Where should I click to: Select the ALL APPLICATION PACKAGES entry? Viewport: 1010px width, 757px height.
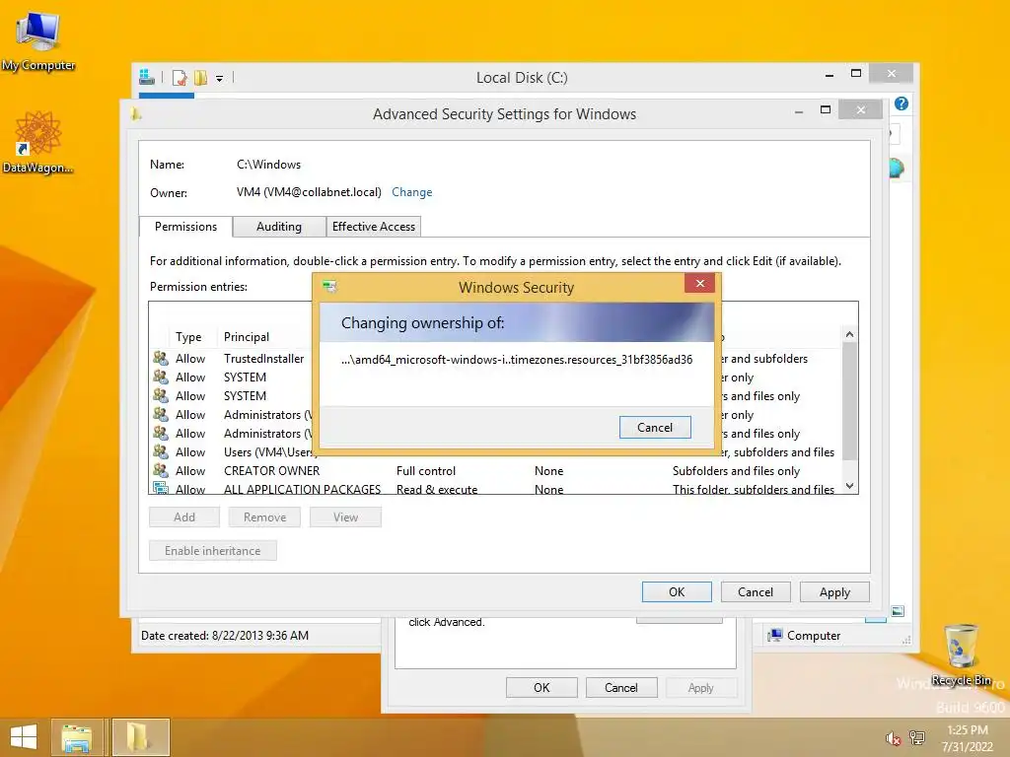click(x=496, y=489)
